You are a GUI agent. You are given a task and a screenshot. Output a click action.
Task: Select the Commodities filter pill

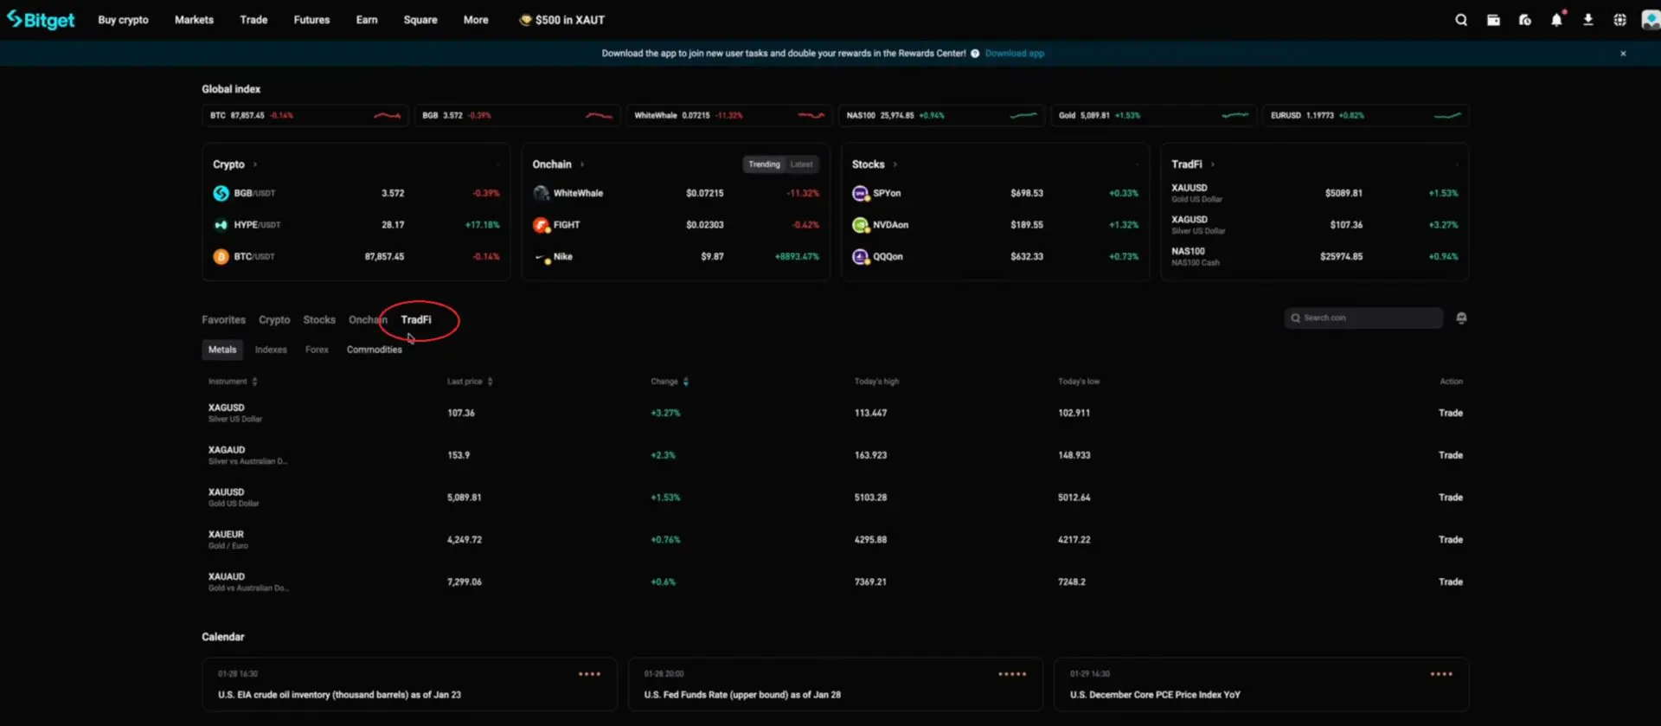coord(375,350)
